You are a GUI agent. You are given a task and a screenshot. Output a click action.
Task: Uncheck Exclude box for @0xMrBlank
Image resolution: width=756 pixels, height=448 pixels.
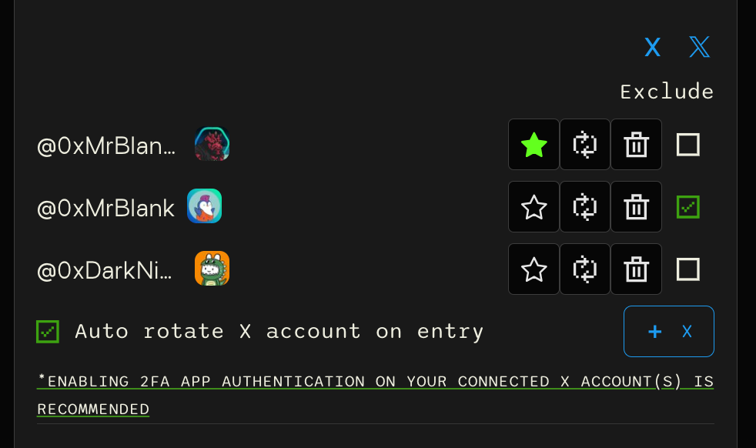click(688, 207)
